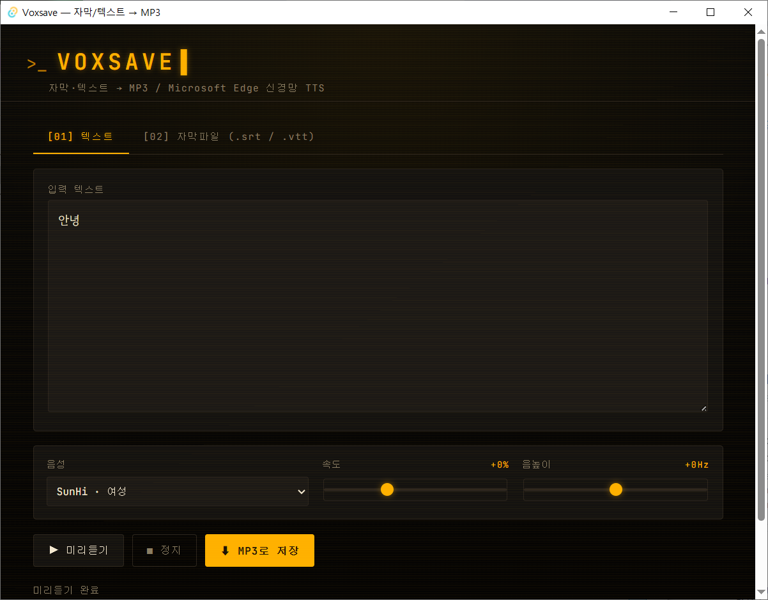Click the 입력 텍스트 label
The width and height of the screenshot is (768, 600).
(75, 189)
